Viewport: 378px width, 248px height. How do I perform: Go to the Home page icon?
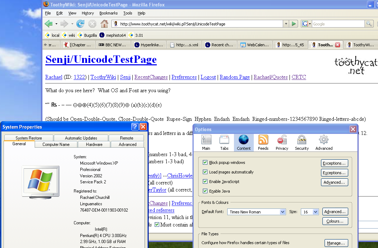click(x=104, y=24)
